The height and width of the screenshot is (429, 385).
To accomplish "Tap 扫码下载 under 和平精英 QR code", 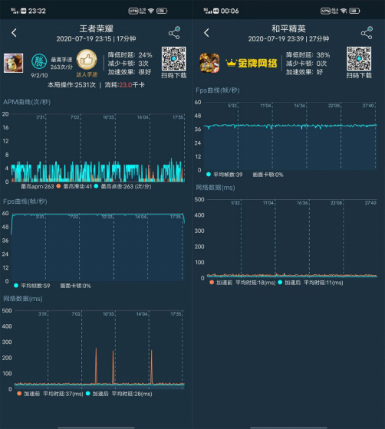I will [x=359, y=76].
